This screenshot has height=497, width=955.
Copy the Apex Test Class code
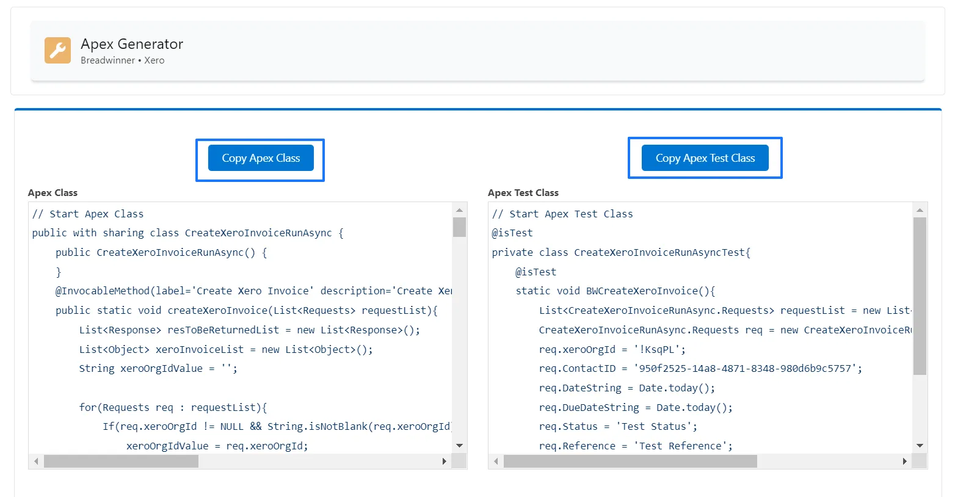[x=705, y=158]
